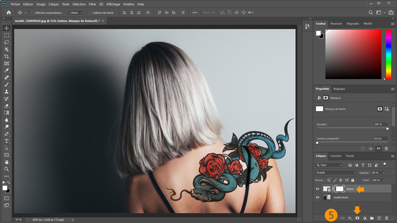
Task: Open the layer styles fx menu
Action: (x=350, y=218)
